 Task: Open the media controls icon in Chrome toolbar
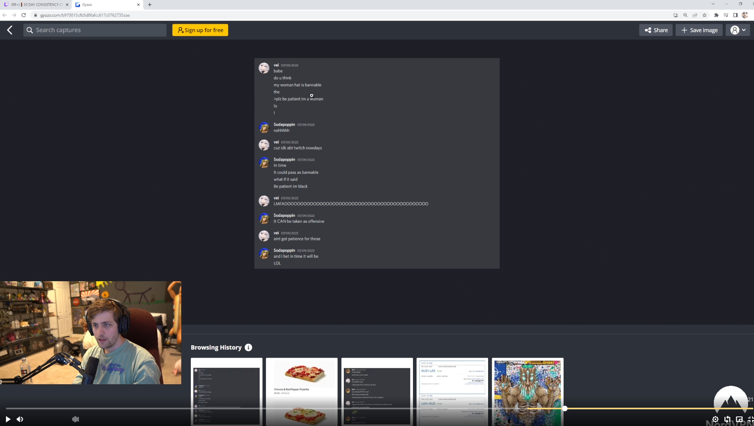(x=726, y=15)
